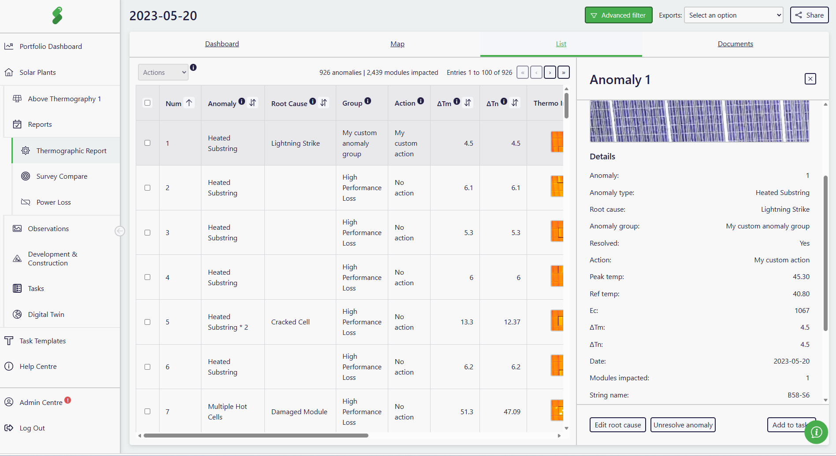Click the Observations image icon
The height and width of the screenshot is (456, 836).
point(17,228)
